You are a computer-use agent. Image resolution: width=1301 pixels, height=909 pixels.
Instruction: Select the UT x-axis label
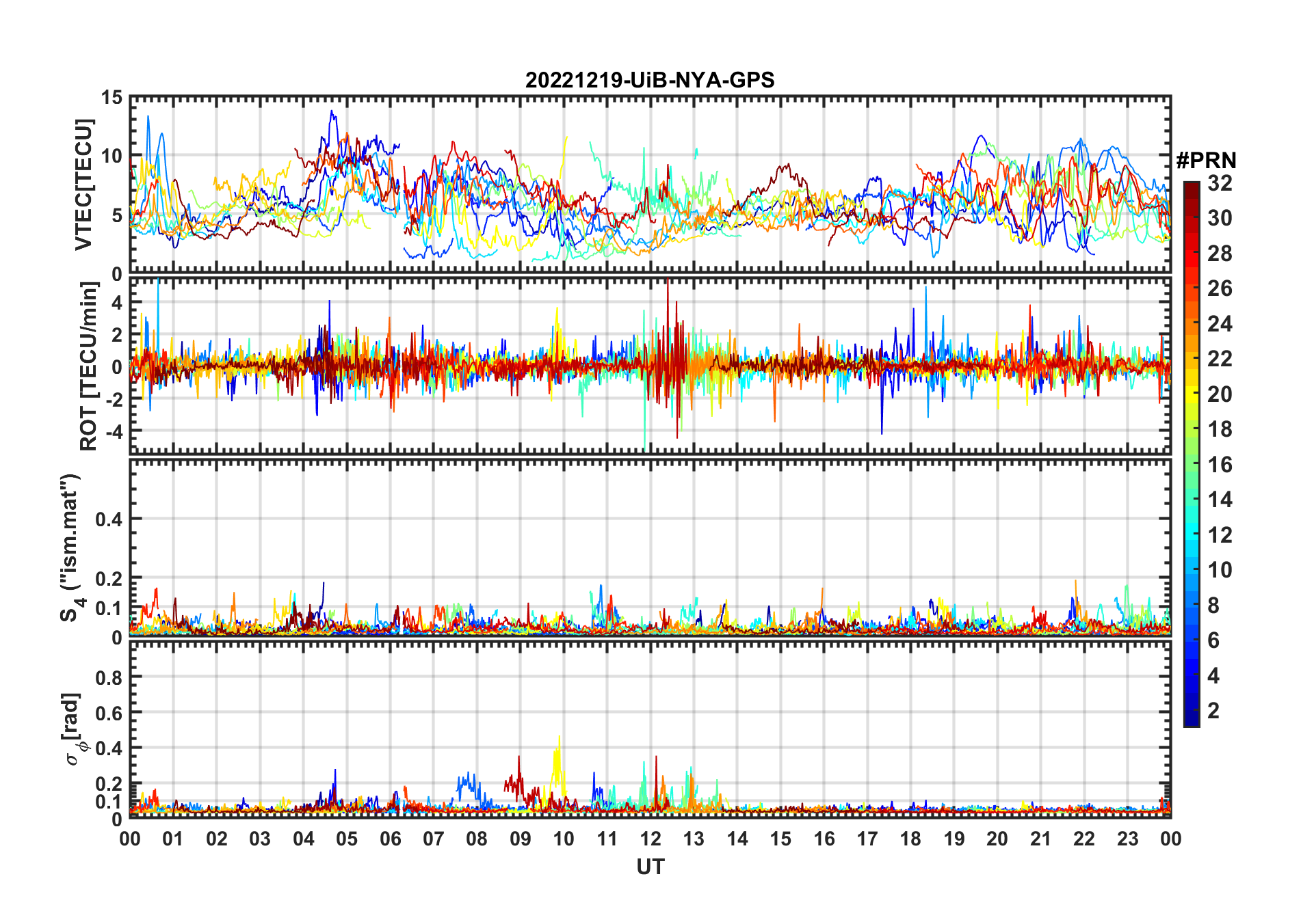pos(650,867)
